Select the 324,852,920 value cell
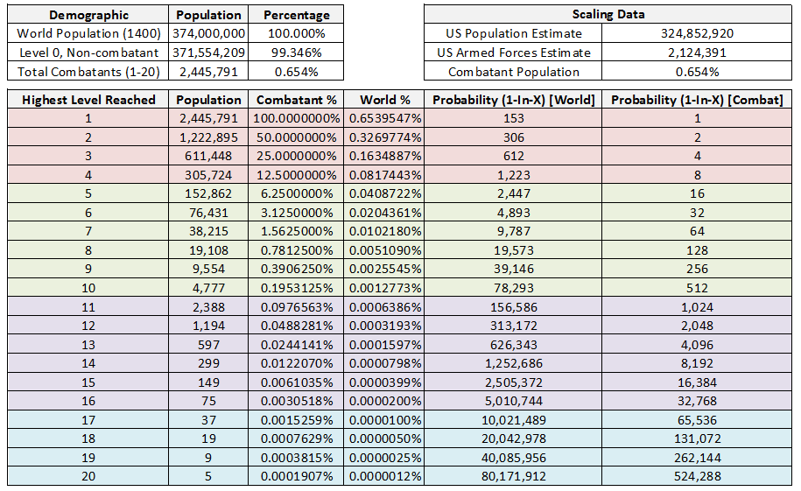Viewport: 801px width, 491px height. pyautogui.click(x=697, y=34)
